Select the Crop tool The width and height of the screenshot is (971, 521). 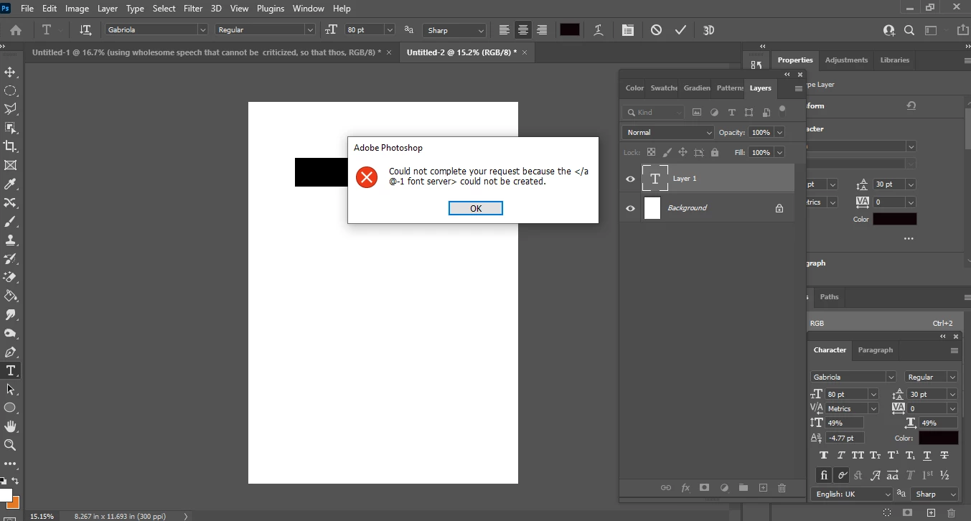[x=11, y=146]
